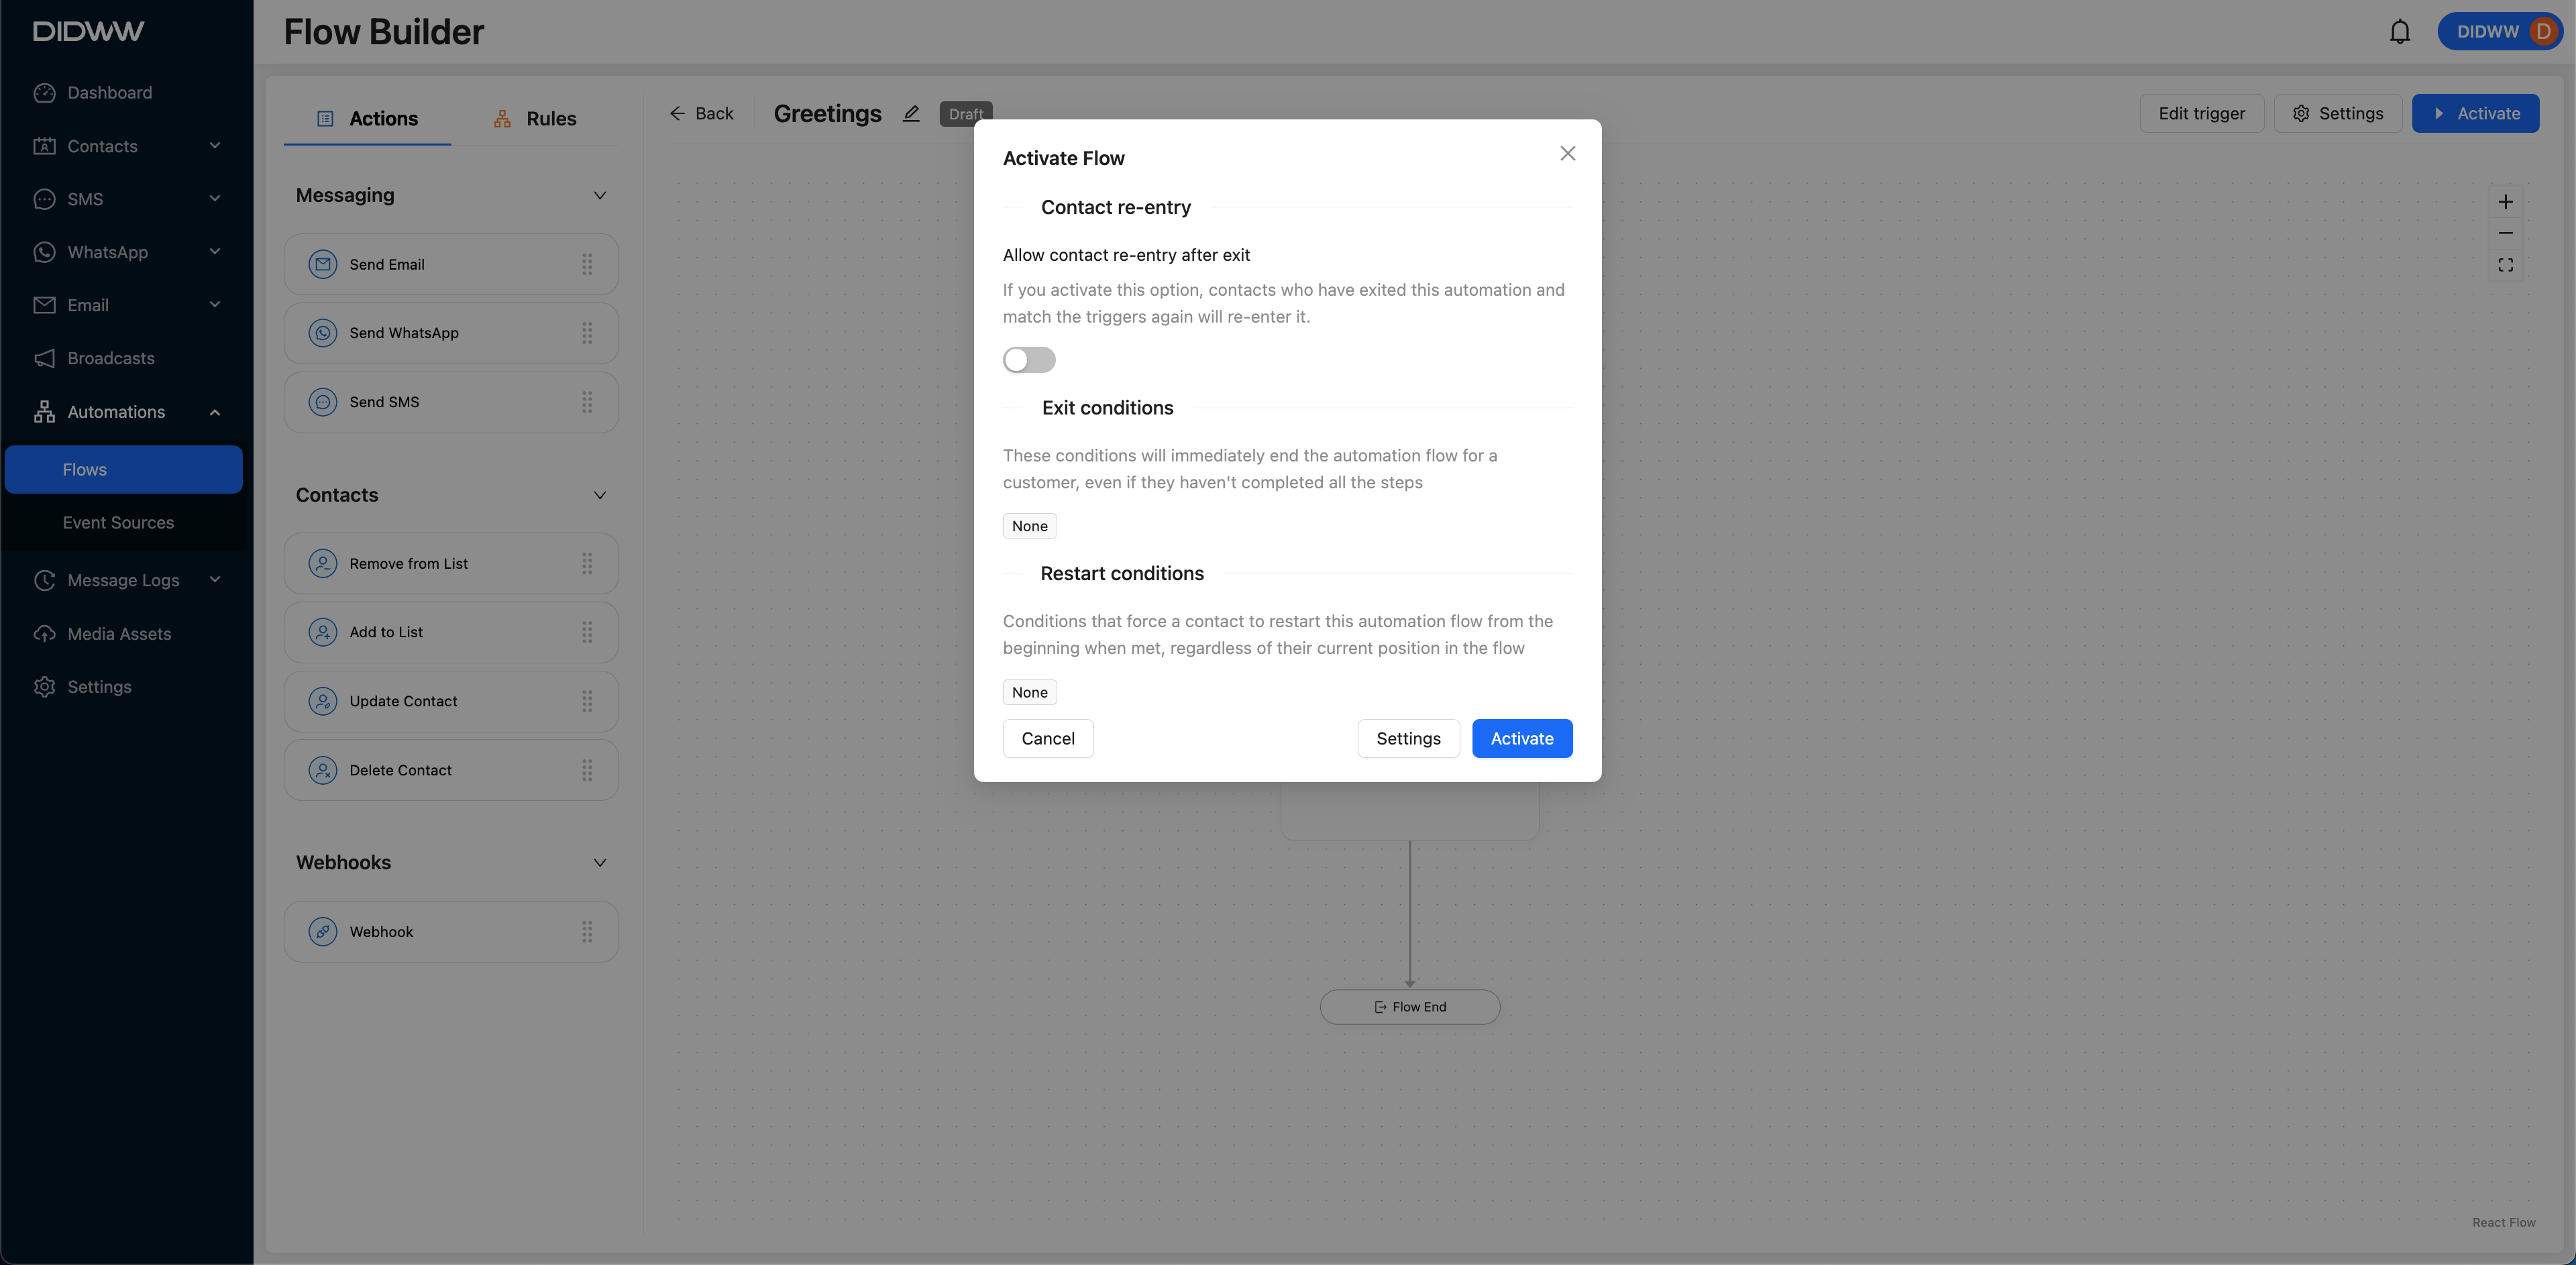Grab the drag handle on Send Email
This screenshot has width=2576, height=1265.
587,264
